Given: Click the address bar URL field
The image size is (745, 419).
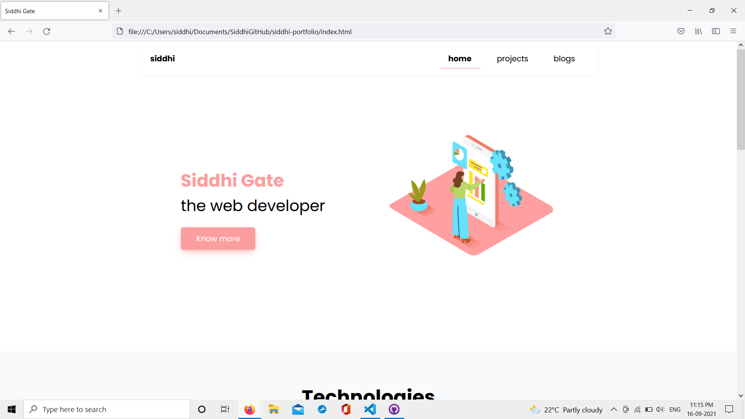Looking at the screenshot, I should (349, 31).
